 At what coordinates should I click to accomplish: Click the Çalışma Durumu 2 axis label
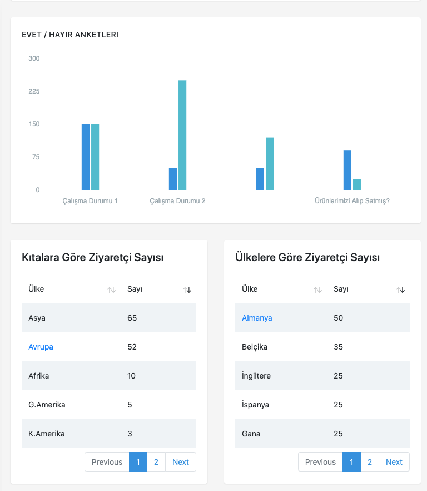click(177, 201)
